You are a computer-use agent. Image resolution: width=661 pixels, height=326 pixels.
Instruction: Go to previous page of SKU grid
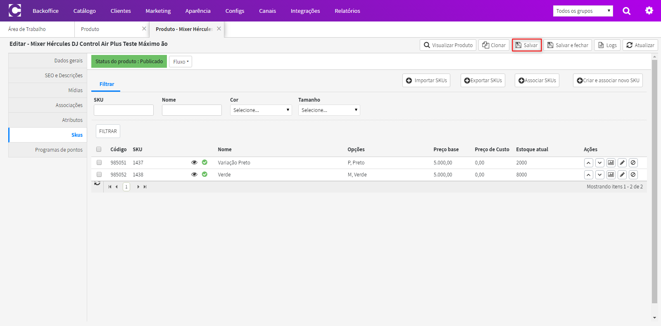click(x=117, y=187)
